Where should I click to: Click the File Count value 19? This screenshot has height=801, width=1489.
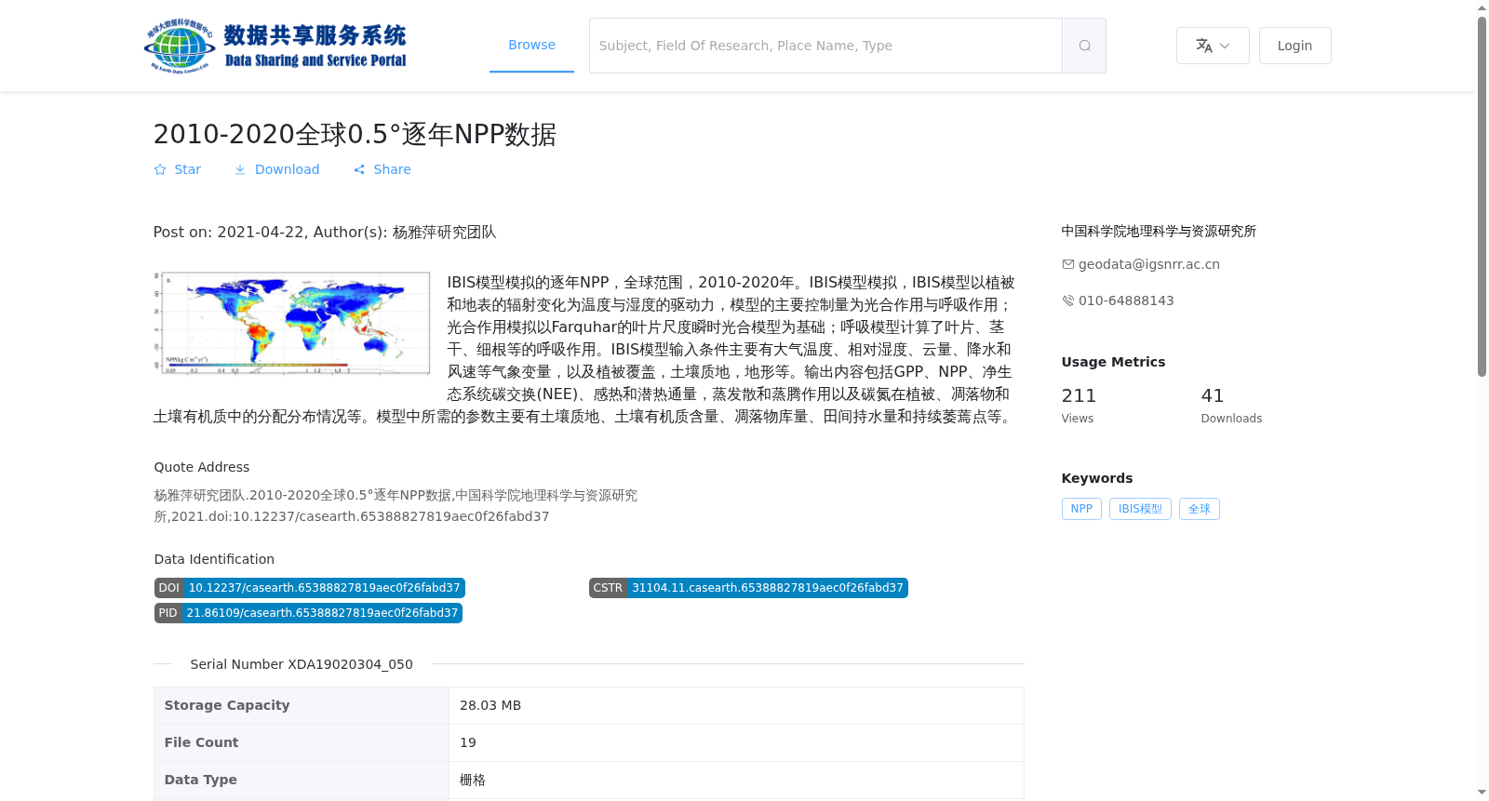(x=468, y=742)
